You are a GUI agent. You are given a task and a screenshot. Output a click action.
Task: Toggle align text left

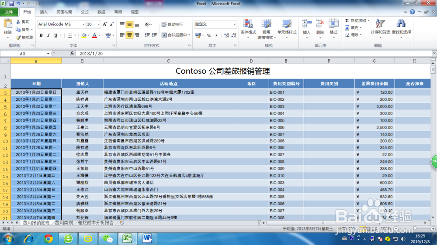pyautogui.click(x=122, y=35)
